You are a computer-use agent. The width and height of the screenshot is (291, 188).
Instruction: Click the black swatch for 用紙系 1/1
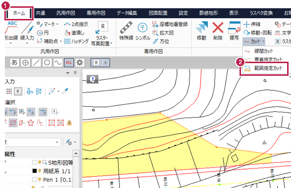pyautogui.click(x=34, y=171)
